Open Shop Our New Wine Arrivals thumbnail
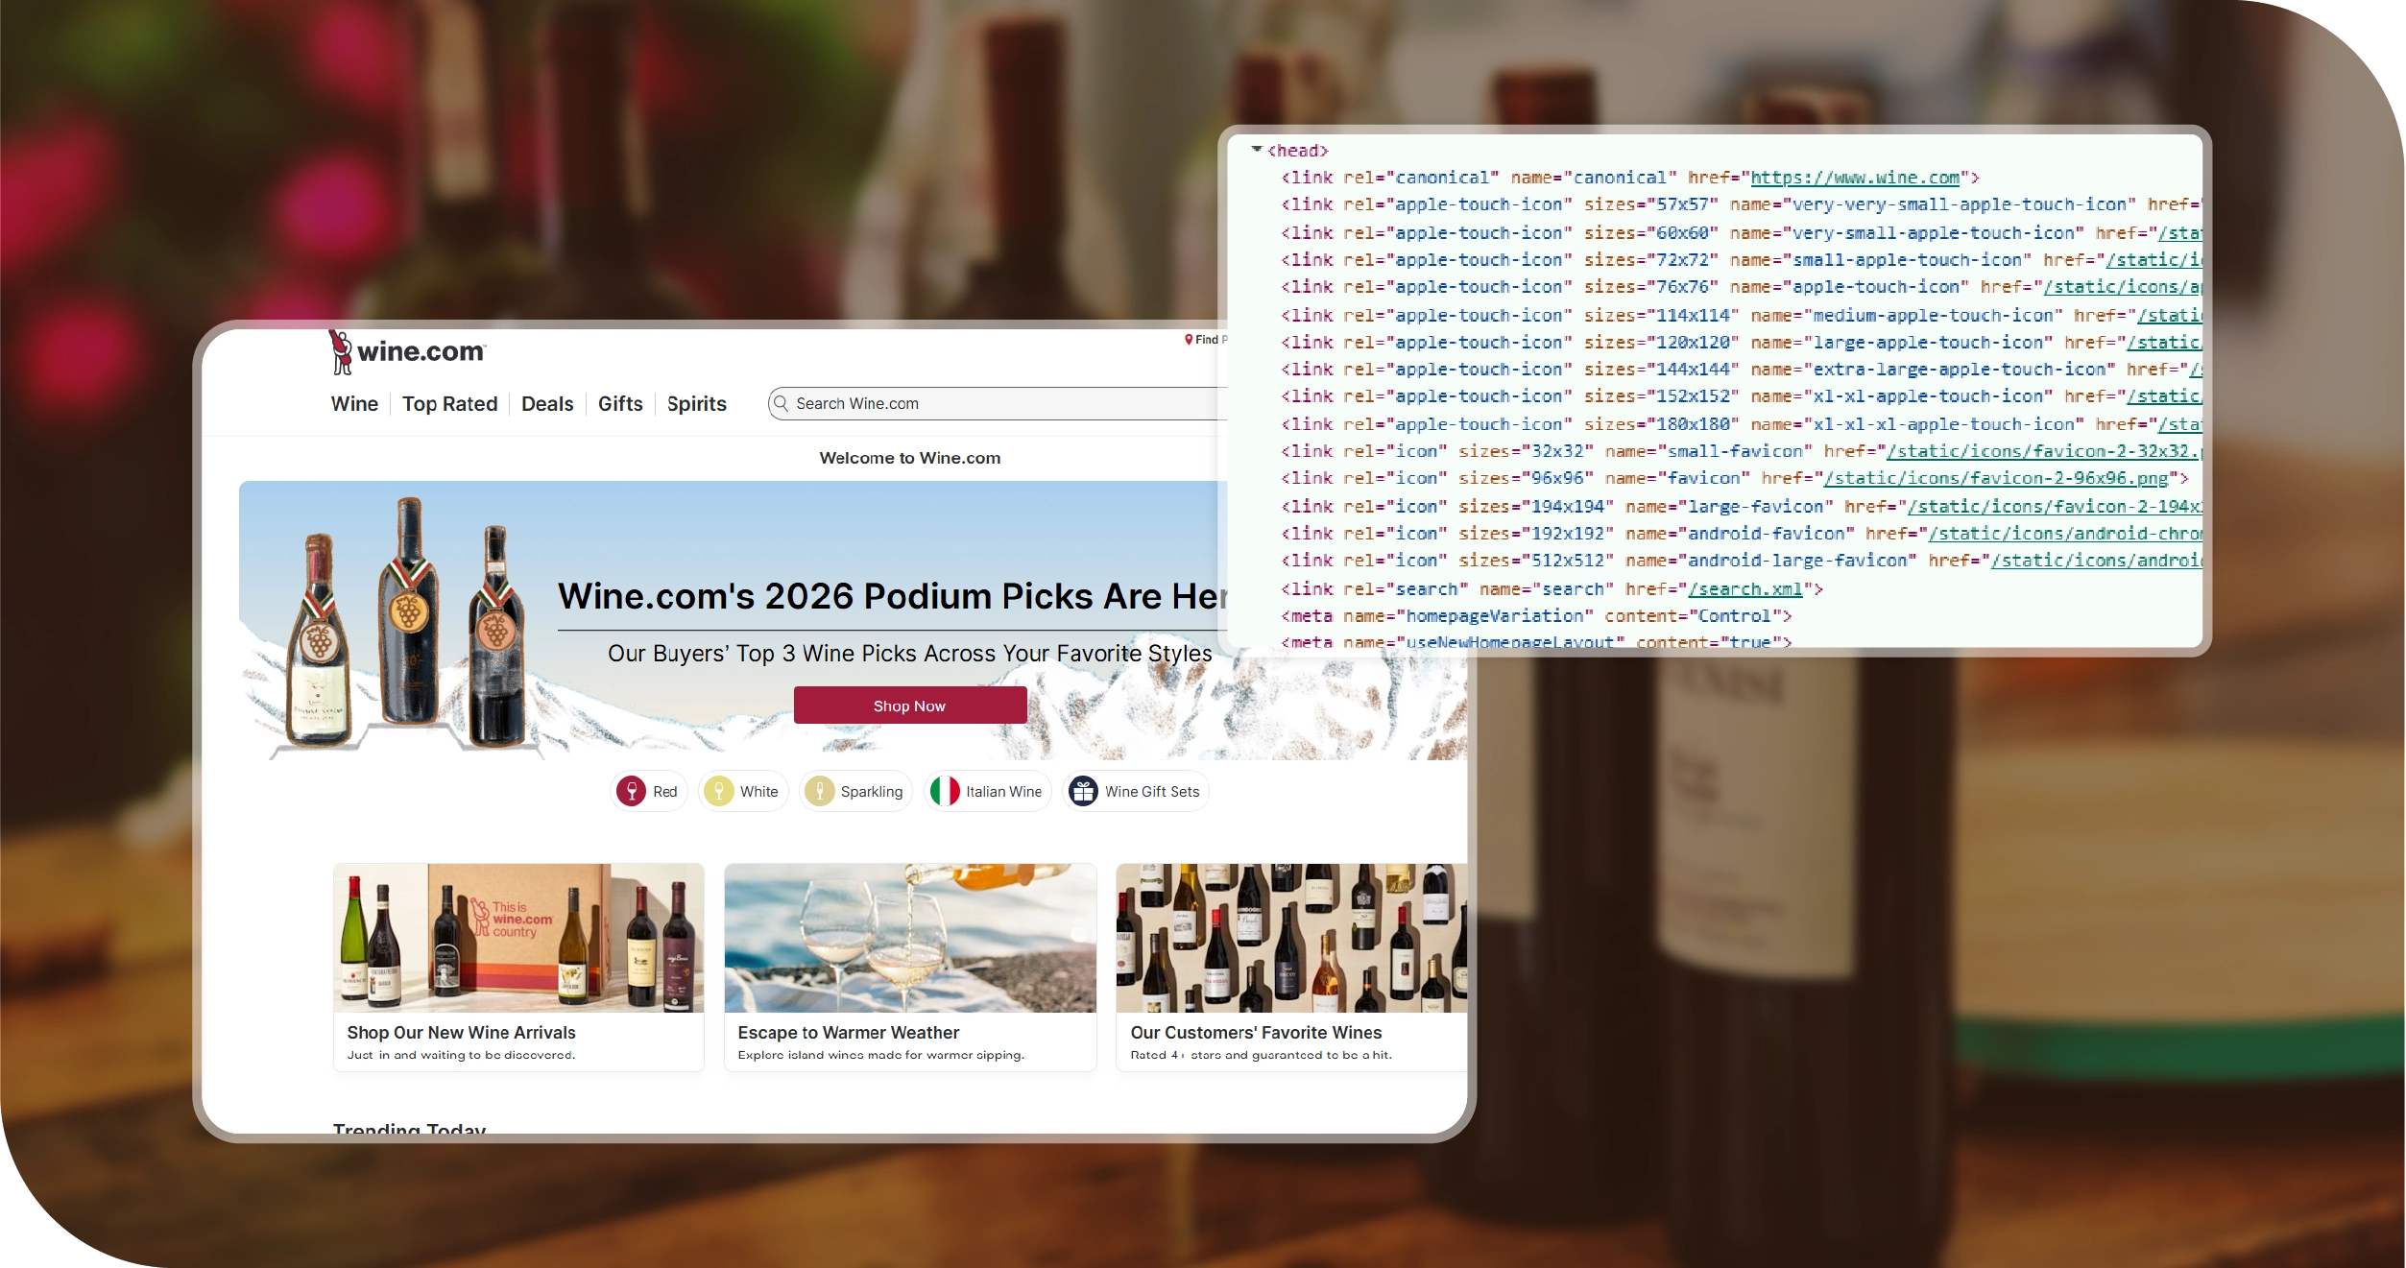Image resolution: width=2406 pixels, height=1268 pixels. pos(518,938)
